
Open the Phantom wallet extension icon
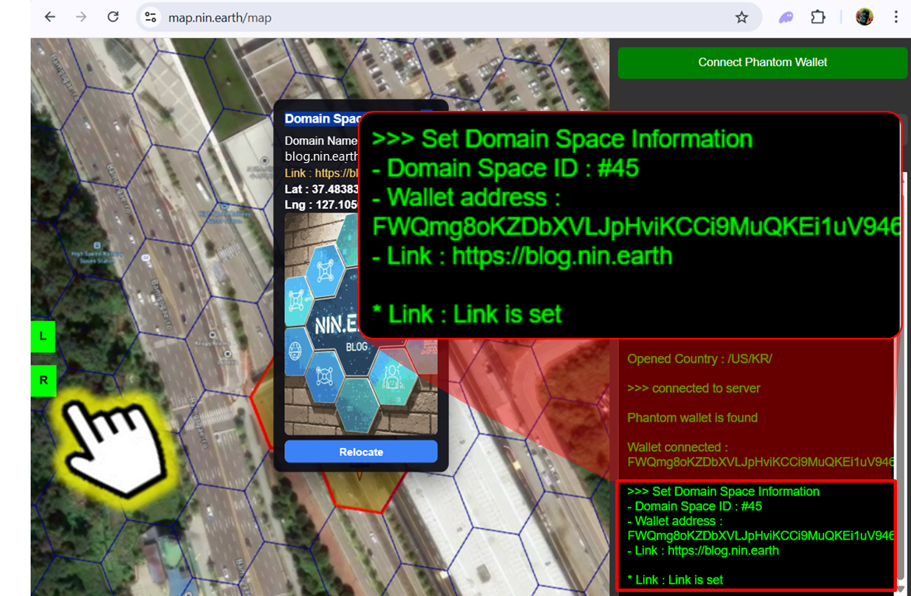(786, 17)
